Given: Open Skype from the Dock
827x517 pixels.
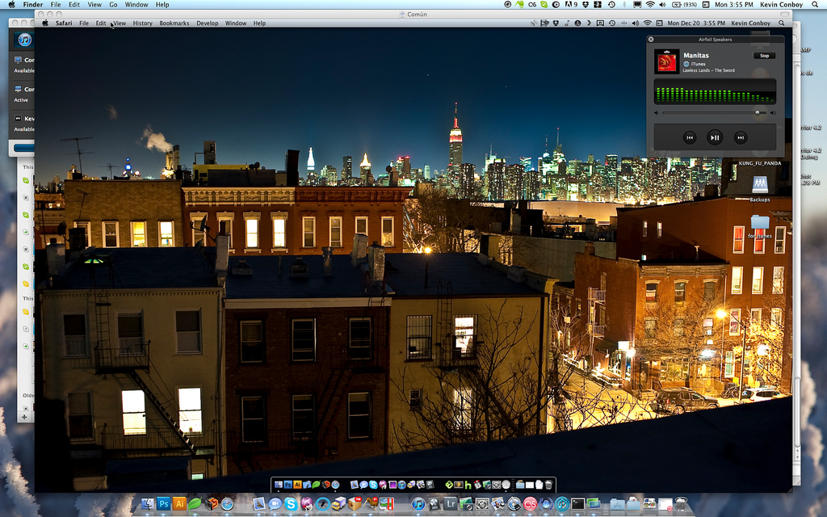Looking at the screenshot, I should point(291,504).
